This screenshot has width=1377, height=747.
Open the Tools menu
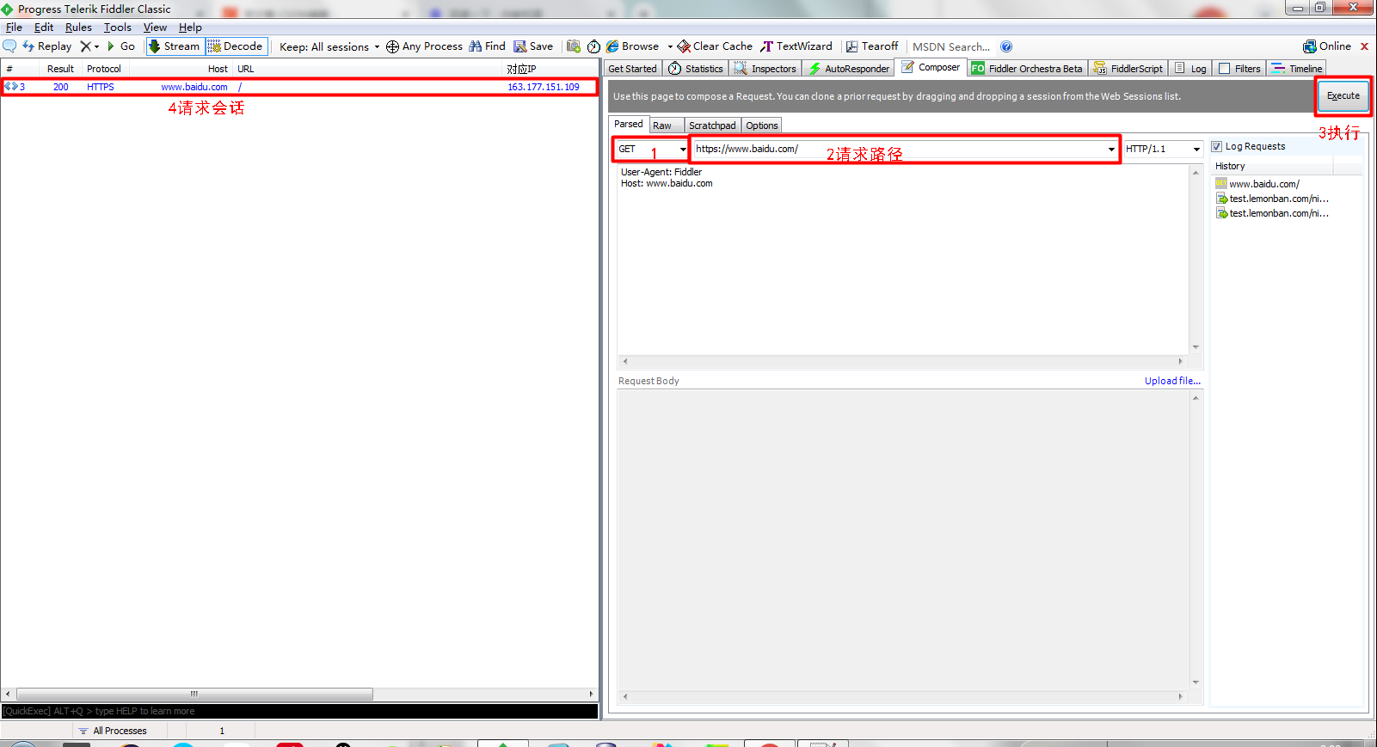tap(118, 28)
